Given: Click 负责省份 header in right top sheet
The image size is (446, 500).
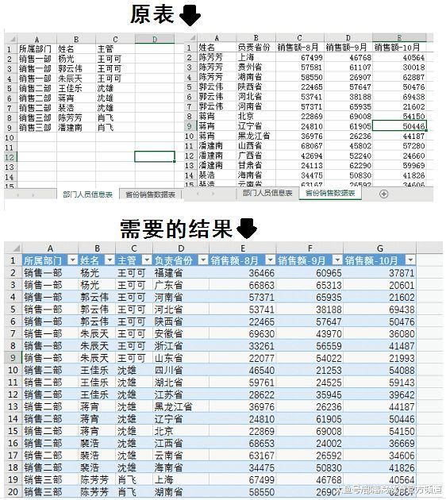Looking at the screenshot, I should 256,48.
